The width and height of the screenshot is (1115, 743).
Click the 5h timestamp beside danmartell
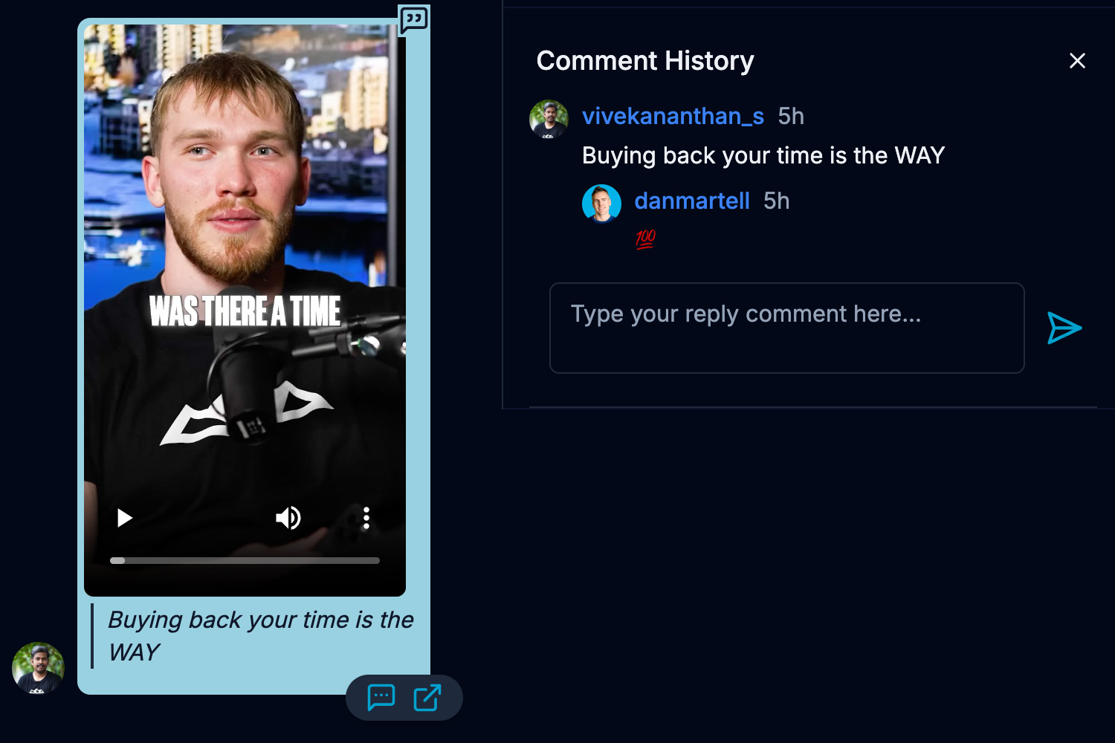pos(776,201)
